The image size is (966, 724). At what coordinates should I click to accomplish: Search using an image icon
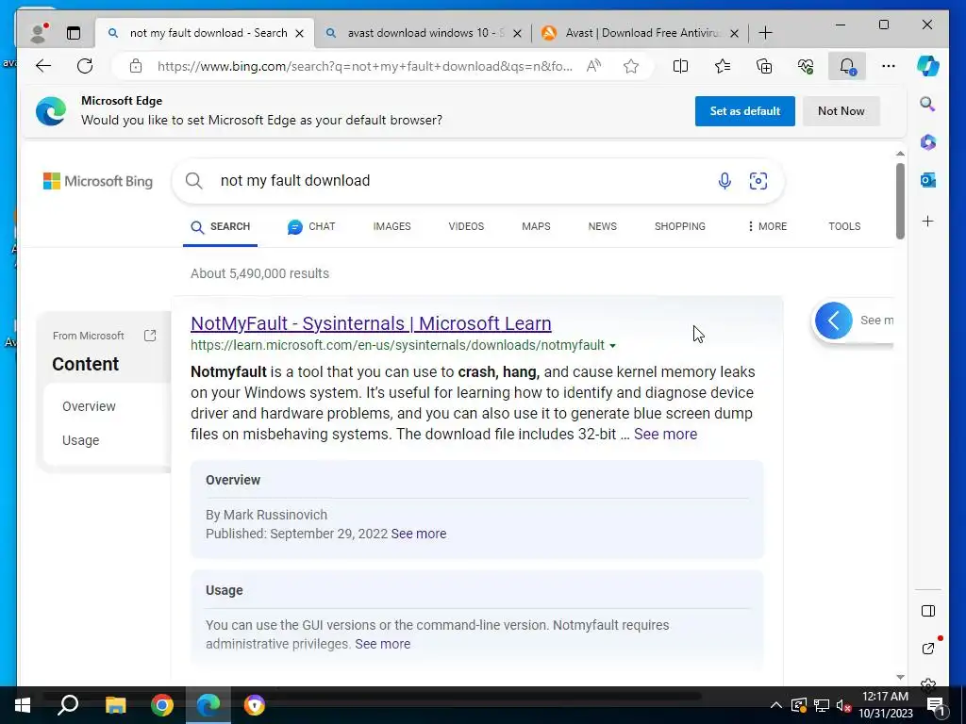(758, 180)
